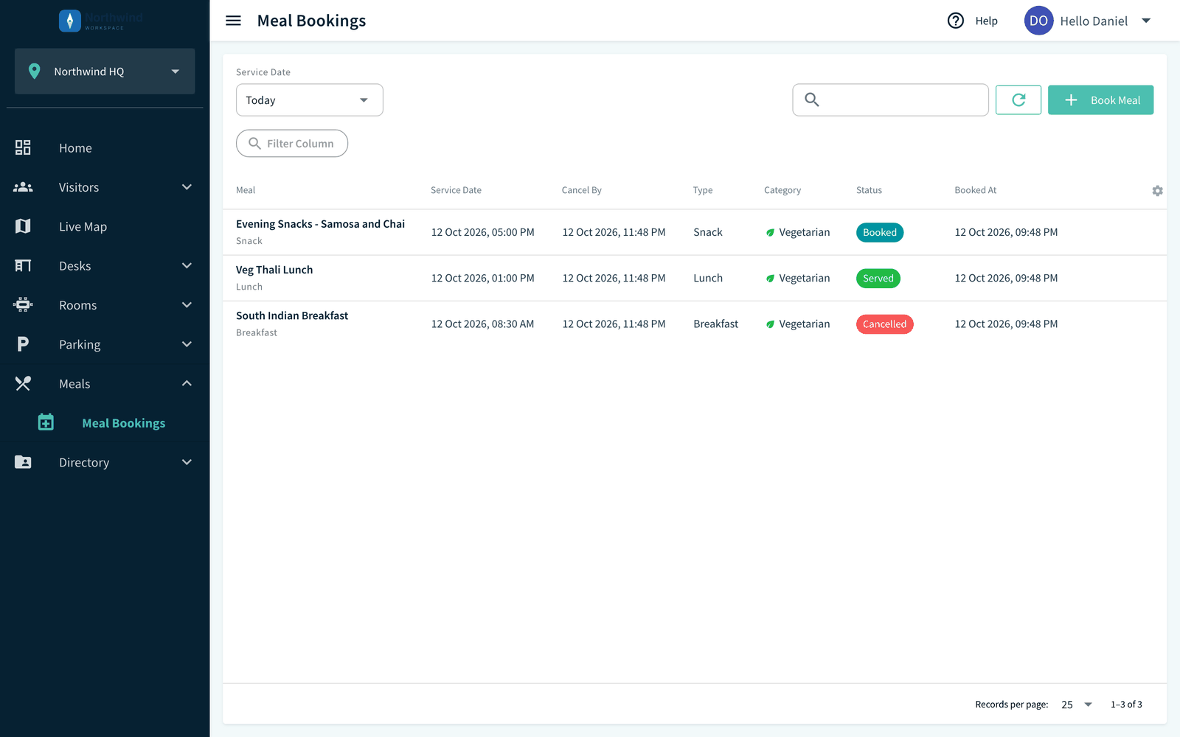This screenshot has width=1180, height=737.
Task: Select the Veg Thali Lunch row title
Action: click(x=274, y=270)
